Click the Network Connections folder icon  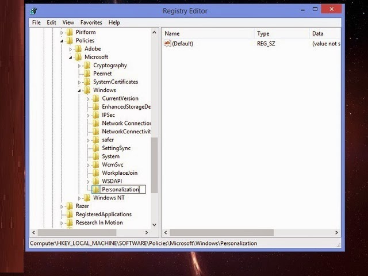tap(95, 123)
